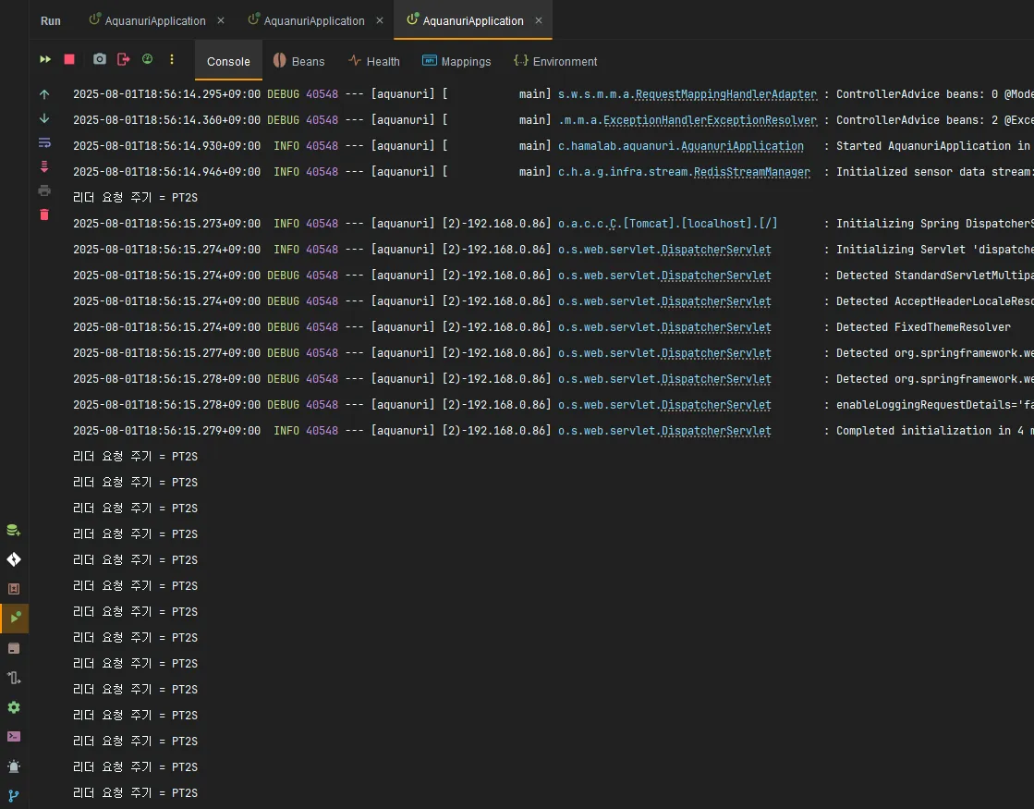Screen dimensions: 1034x809
Task: Stop the running AquanuriApplication process
Action: tap(69, 59)
